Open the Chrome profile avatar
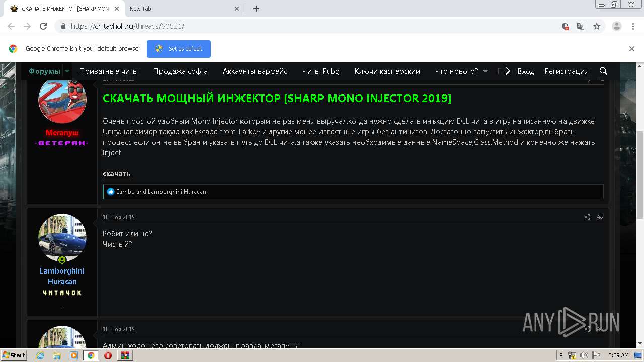 (x=617, y=26)
